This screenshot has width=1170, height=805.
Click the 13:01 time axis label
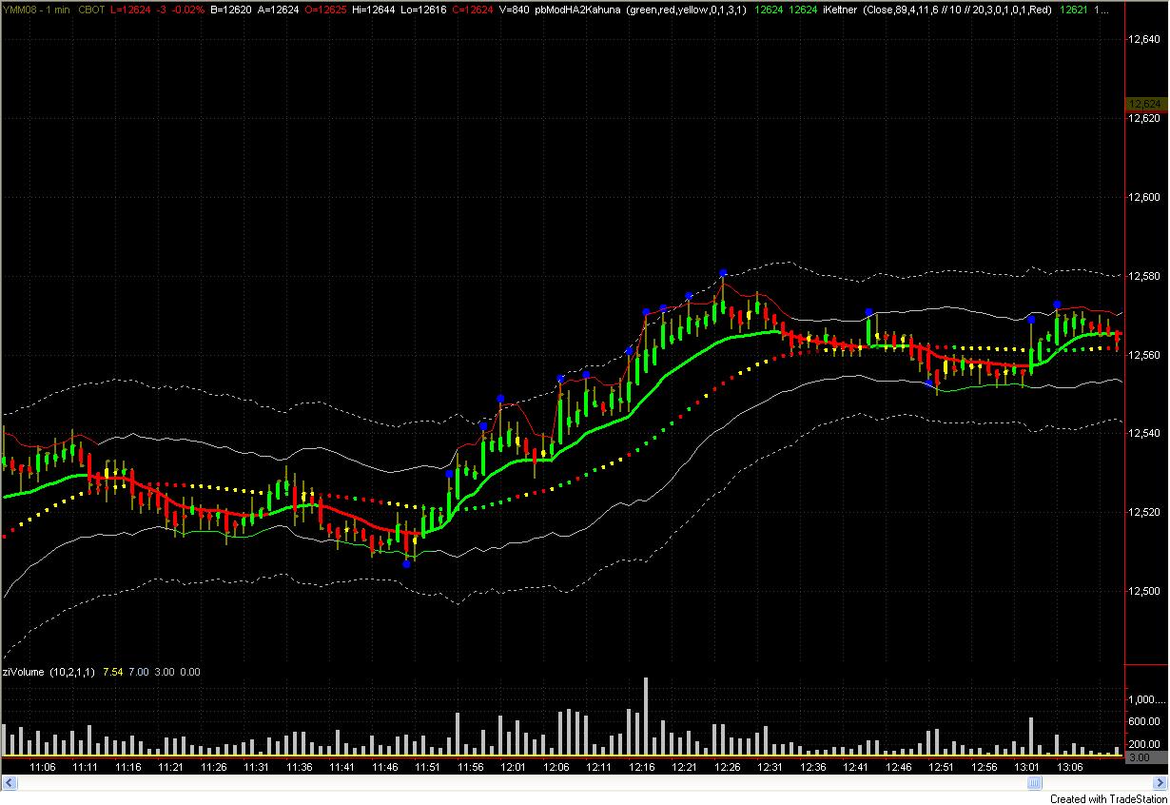1028,766
